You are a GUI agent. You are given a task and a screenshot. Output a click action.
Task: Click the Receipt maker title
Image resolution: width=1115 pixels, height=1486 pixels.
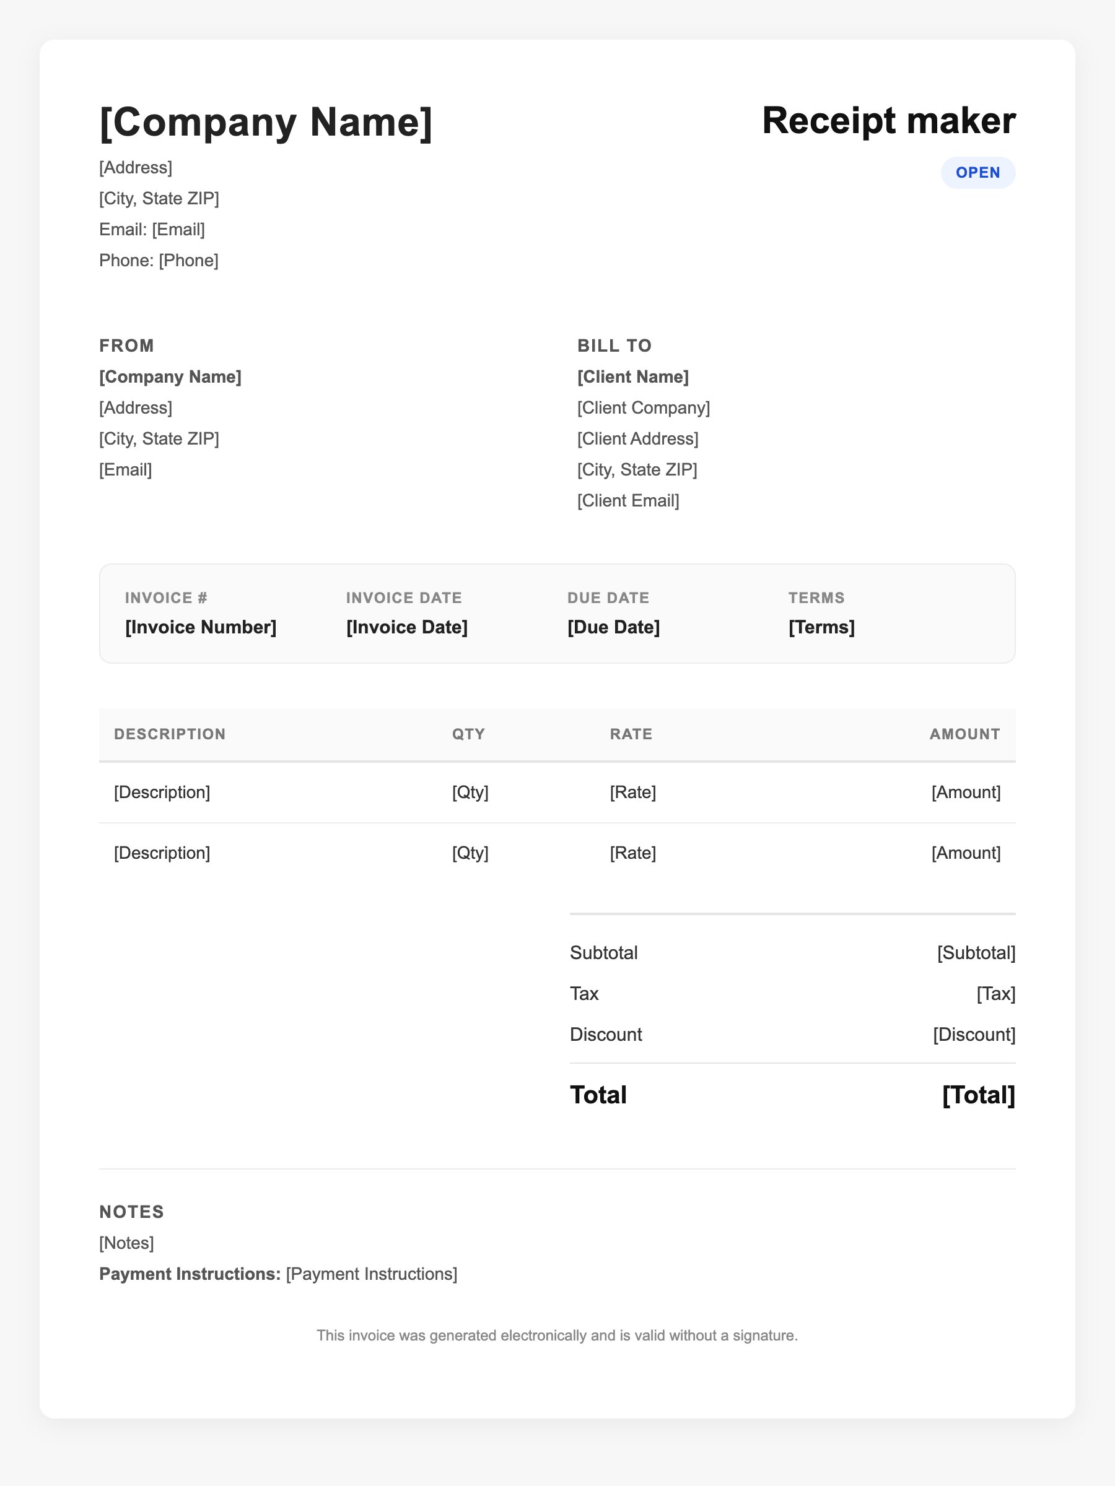coord(888,121)
